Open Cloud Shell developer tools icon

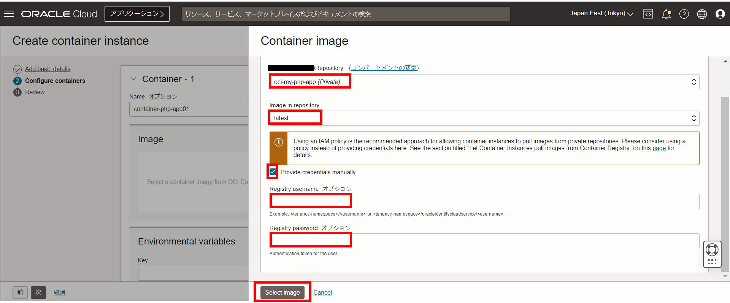(x=648, y=14)
